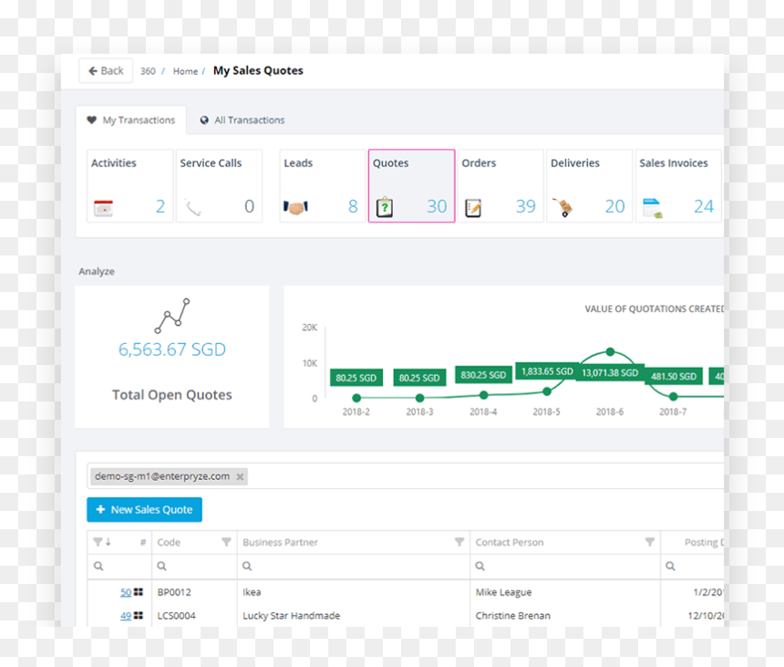This screenshot has height=667, width=784.
Task: Open quote number 50 link
Action: coord(126,592)
